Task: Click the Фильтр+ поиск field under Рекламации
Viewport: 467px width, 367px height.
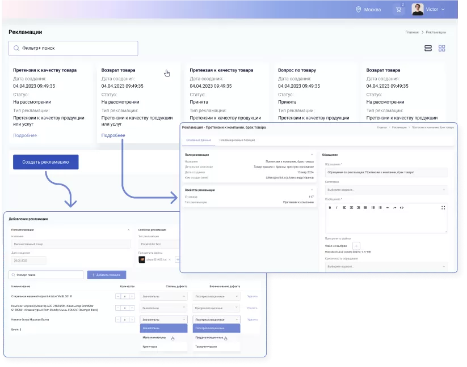Action: coord(73,49)
